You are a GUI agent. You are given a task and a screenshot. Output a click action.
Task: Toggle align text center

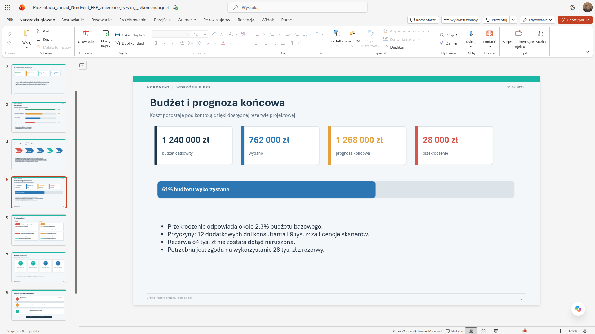266,43
